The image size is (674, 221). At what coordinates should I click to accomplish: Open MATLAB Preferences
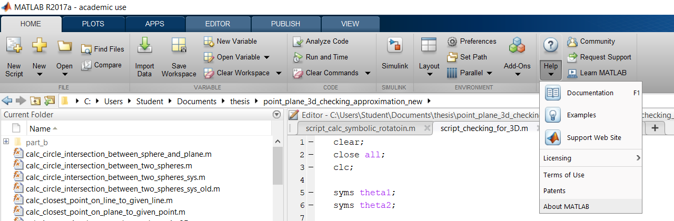[x=471, y=41]
